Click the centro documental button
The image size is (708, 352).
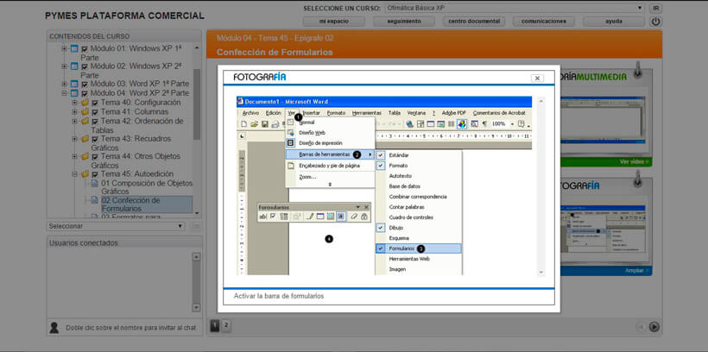pyautogui.click(x=474, y=22)
